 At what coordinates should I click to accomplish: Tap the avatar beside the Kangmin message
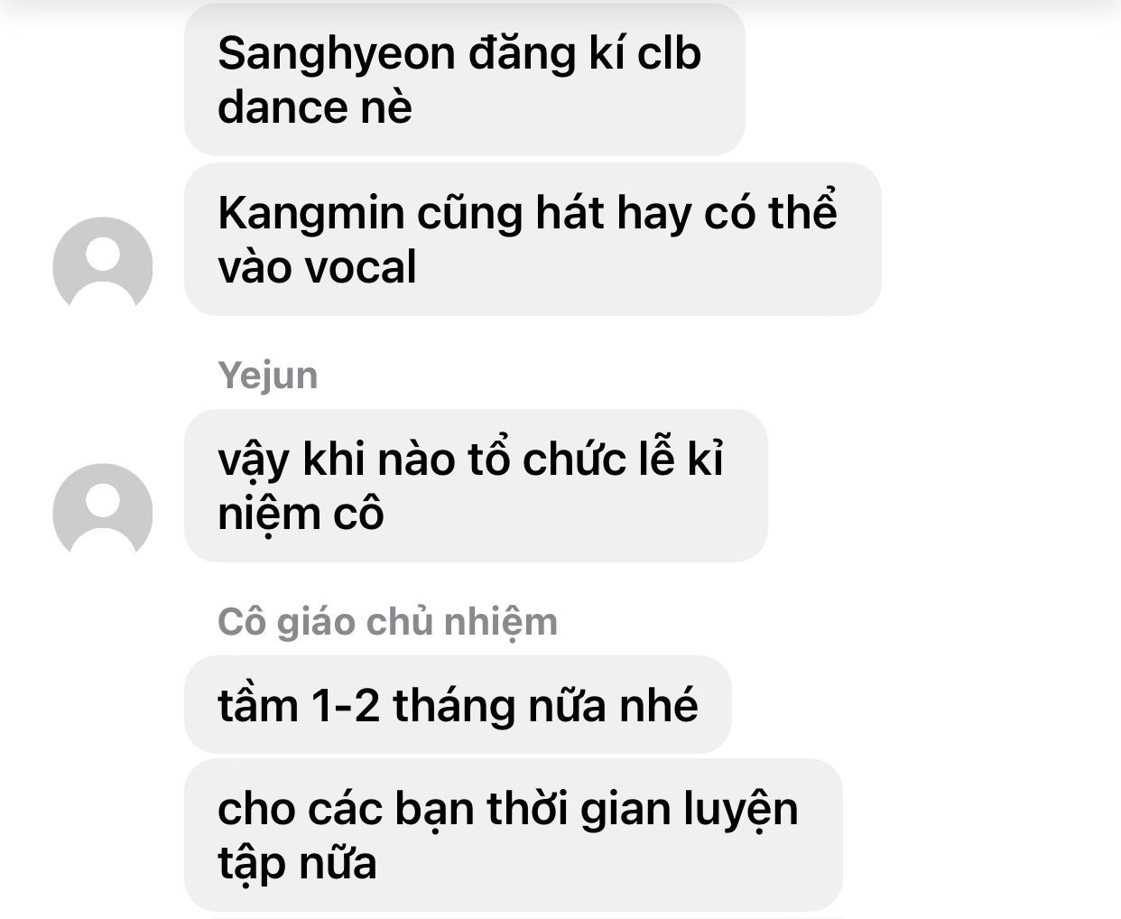(x=103, y=266)
